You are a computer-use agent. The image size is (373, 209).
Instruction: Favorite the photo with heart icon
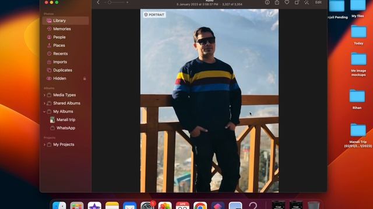[287, 2]
